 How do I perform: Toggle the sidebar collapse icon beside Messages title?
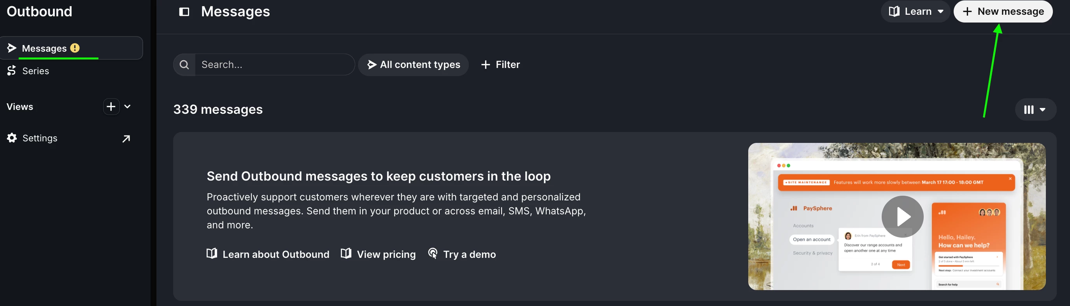184,12
